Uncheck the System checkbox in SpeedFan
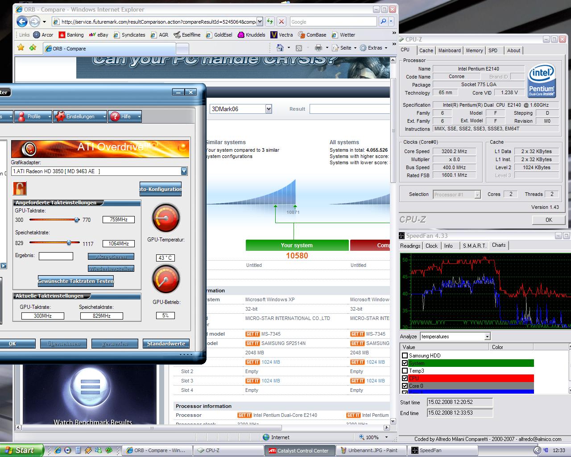571x457 pixels. click(405, 363)
